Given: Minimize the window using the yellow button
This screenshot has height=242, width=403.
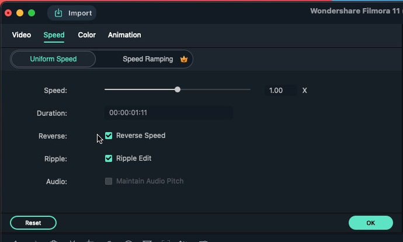Looking at the screenshot, I should [20, 13].
